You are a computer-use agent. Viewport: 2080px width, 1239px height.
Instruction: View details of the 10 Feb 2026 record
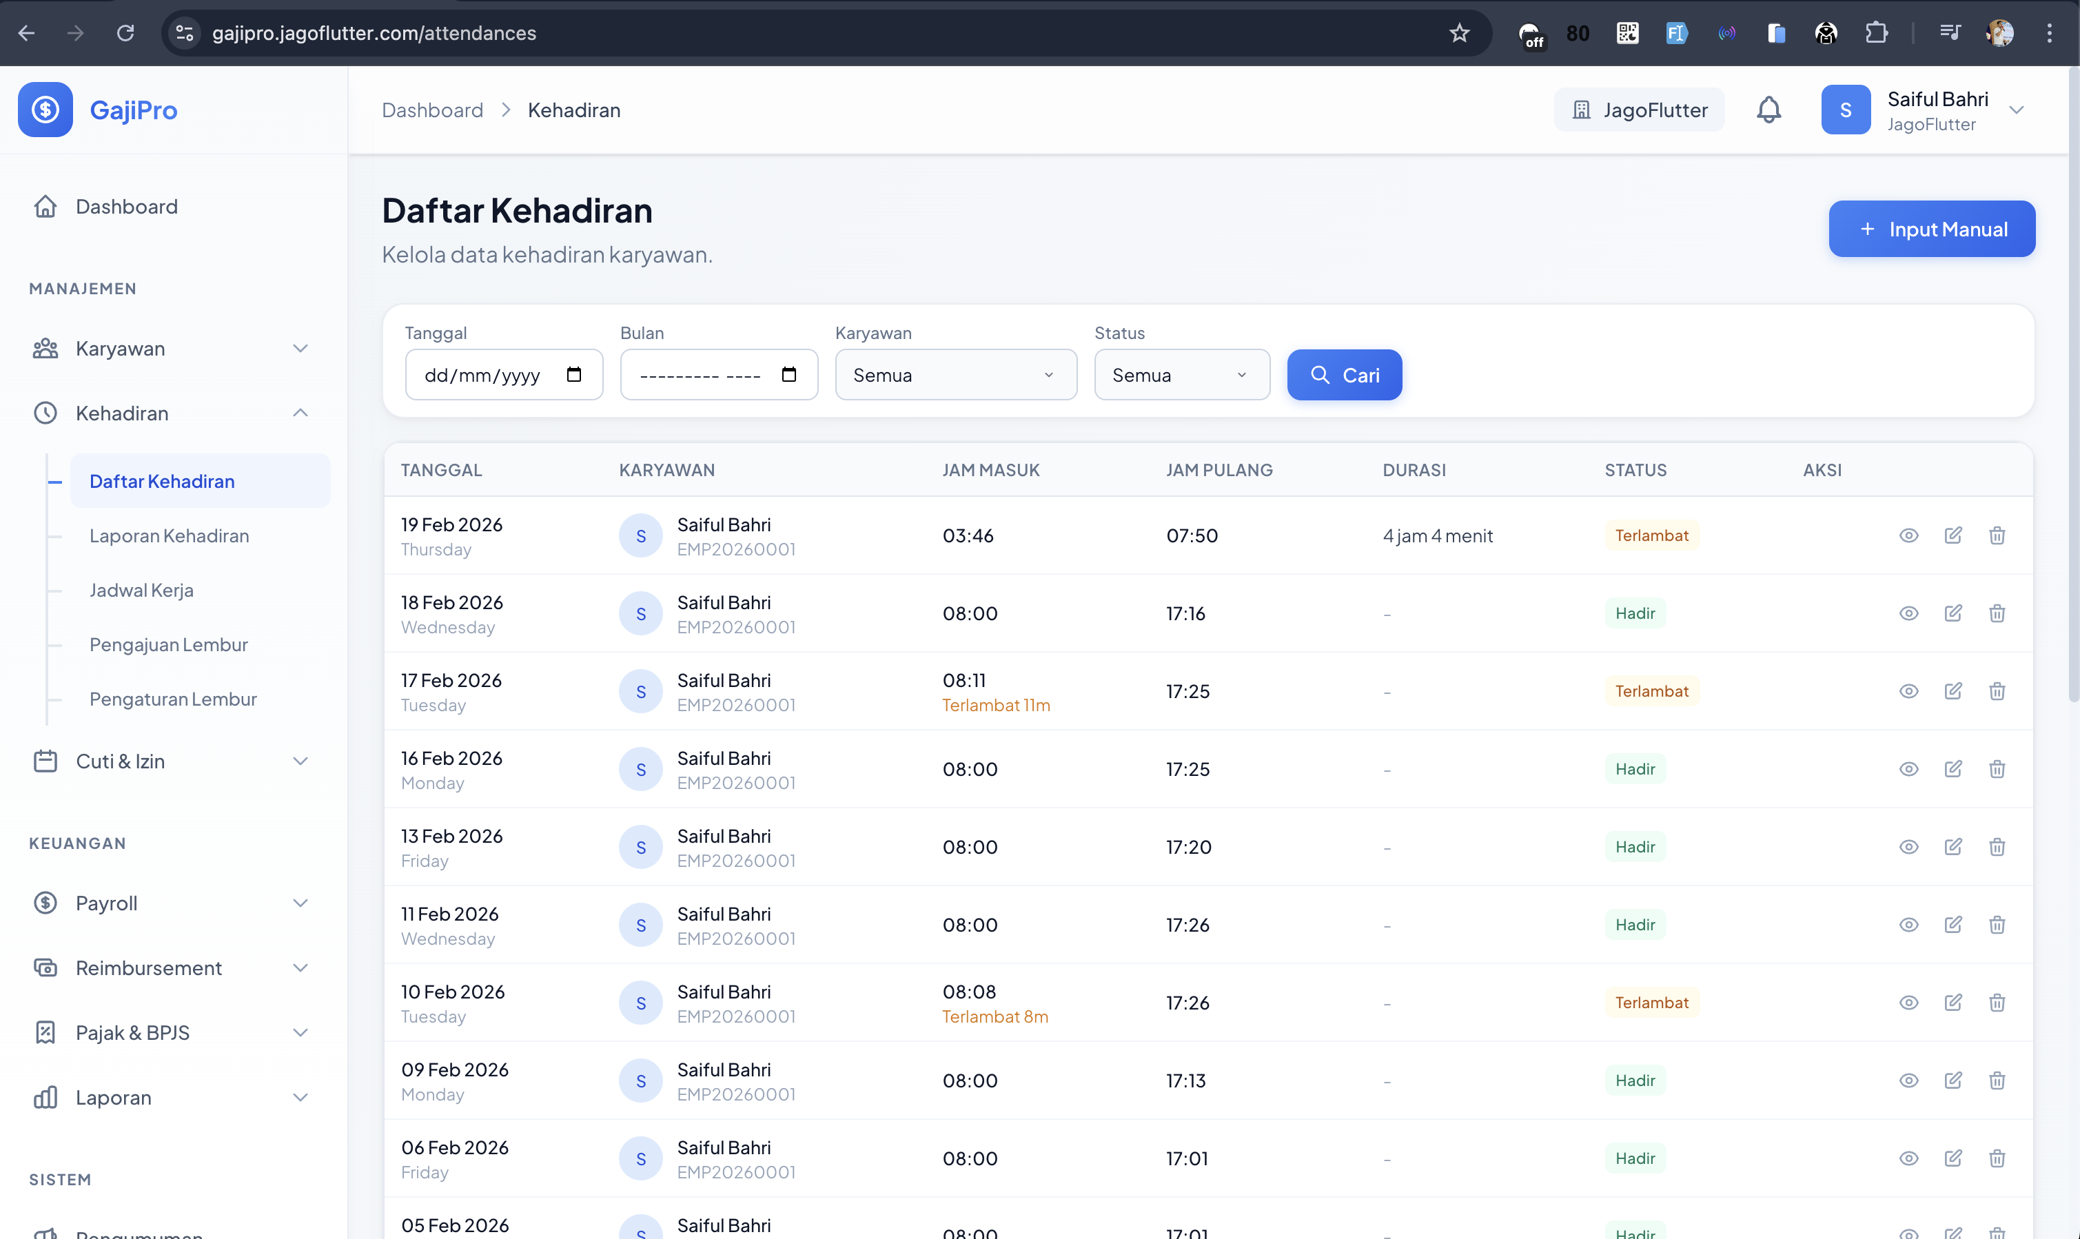click(x=1909, y=1003)
